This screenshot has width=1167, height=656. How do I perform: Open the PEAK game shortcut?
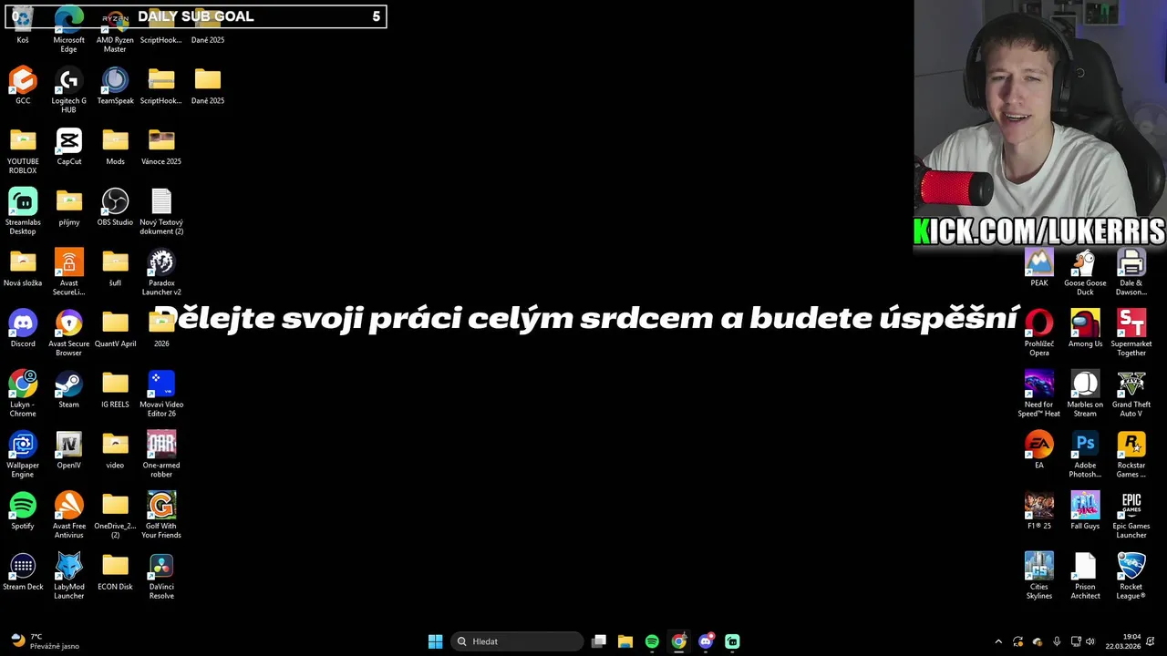click(x=1039, y=268)
